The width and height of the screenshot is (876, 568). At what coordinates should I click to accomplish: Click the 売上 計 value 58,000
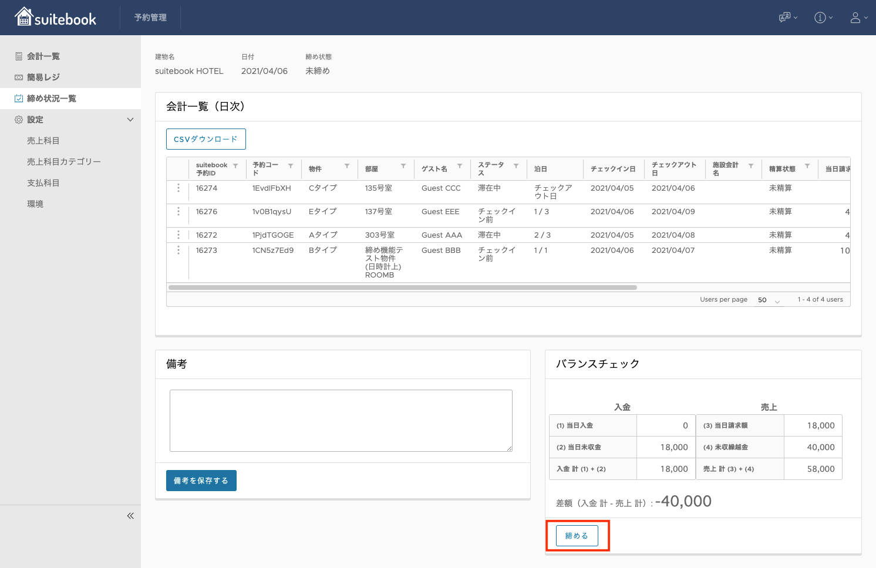click(x=821, y=469)
